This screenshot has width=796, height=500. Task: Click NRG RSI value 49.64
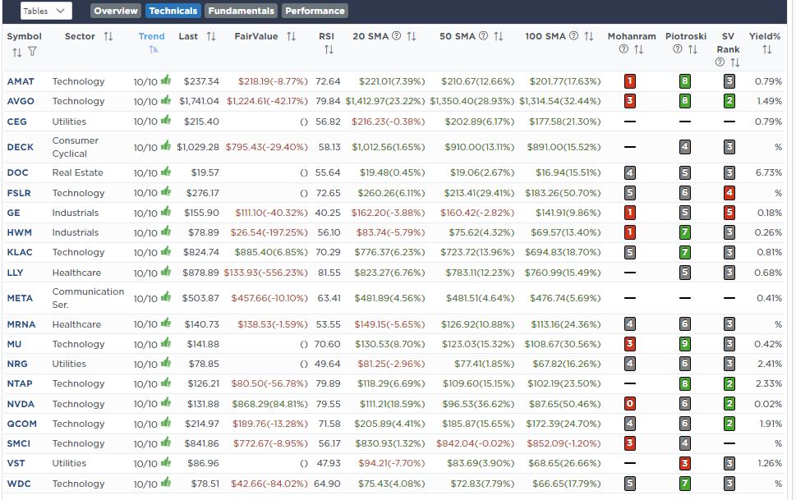click(327, 365)
